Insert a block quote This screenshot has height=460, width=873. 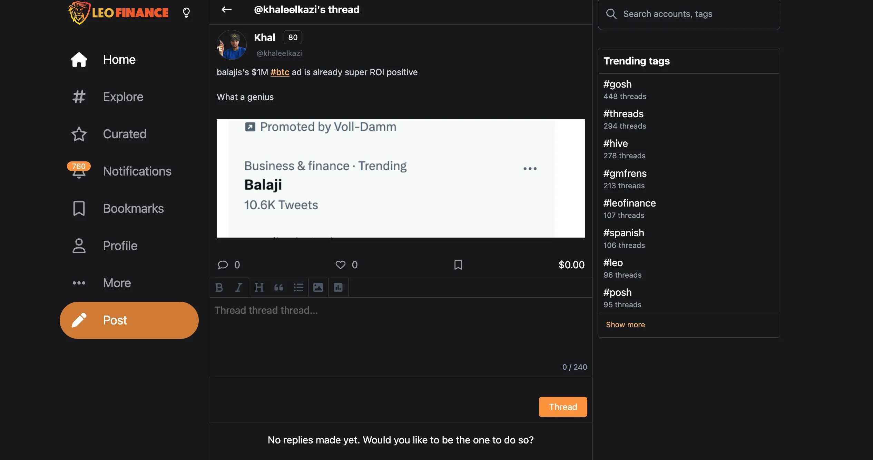coord(279,288)
